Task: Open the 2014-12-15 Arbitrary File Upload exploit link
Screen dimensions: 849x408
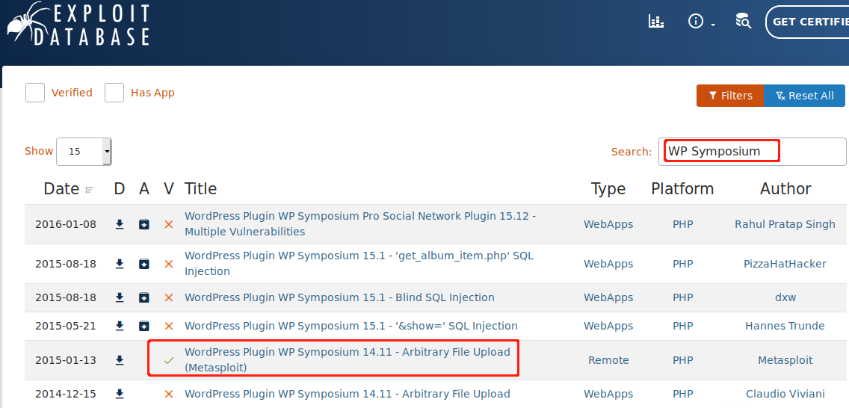Action: (347, 394)
